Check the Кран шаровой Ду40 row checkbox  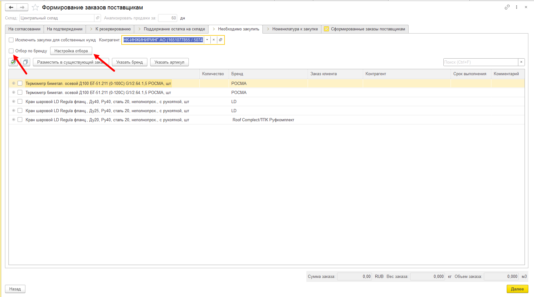coord(20,102)
